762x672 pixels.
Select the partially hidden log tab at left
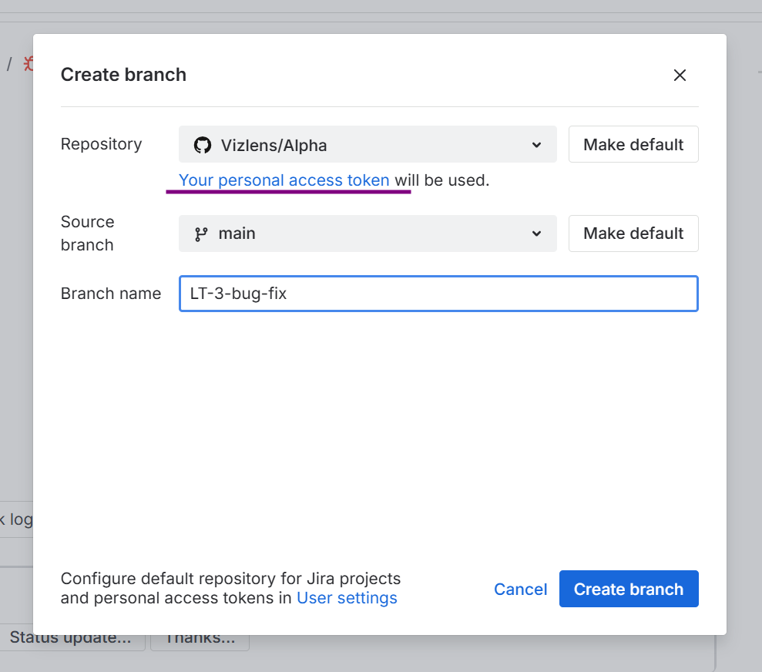coord(15,519)
